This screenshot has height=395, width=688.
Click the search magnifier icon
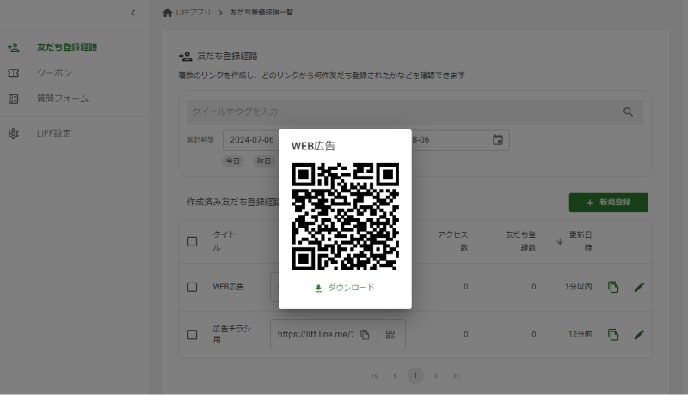pyautogui.click(x=628, y=112)
